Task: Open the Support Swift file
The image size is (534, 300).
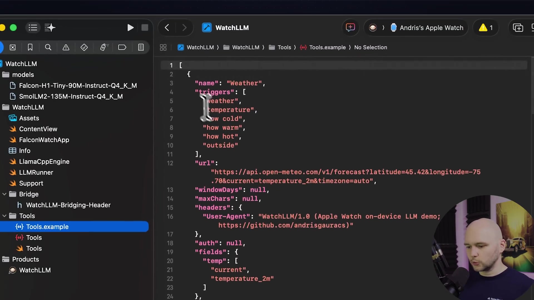Action: click(x=31, y=183)
